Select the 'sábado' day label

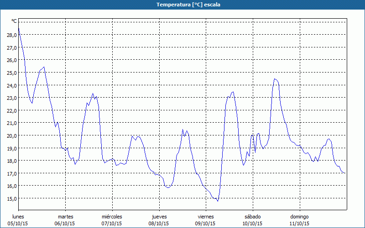[x=252, y=217]
